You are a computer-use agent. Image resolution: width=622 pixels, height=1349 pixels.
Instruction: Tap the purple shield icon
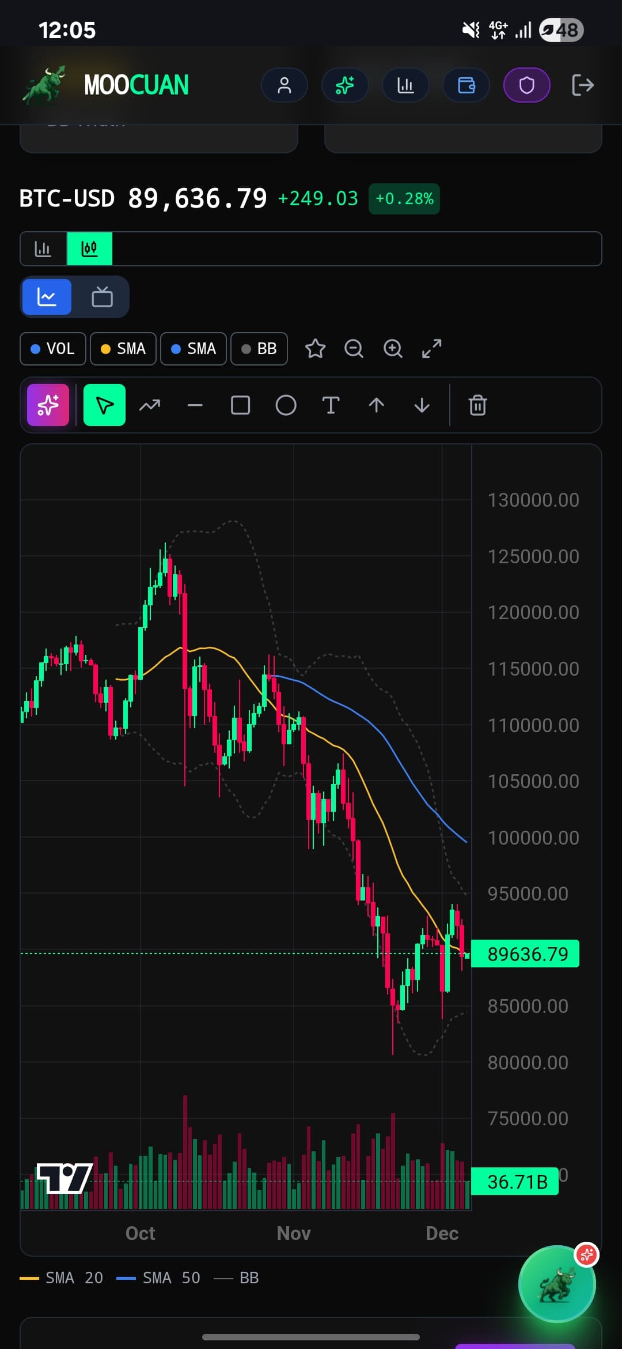tap(526, 85)
